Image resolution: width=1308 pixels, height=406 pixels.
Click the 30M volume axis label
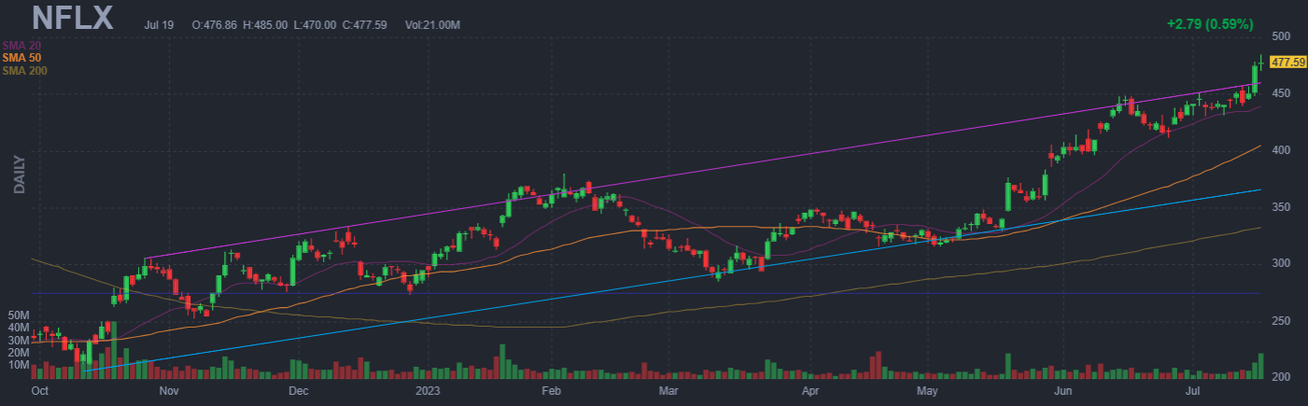click(x=18, y=340)
